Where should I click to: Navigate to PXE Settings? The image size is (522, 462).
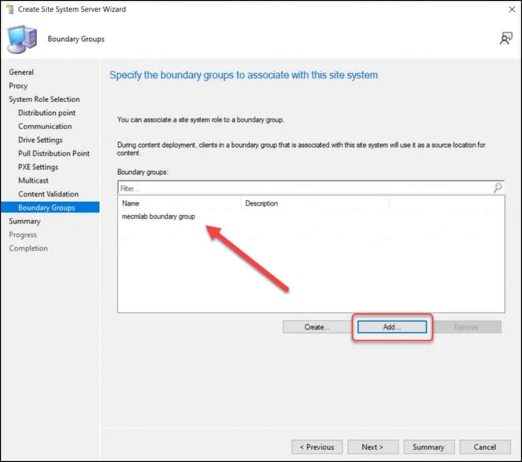pyautogui.click(x=38, y=167)
